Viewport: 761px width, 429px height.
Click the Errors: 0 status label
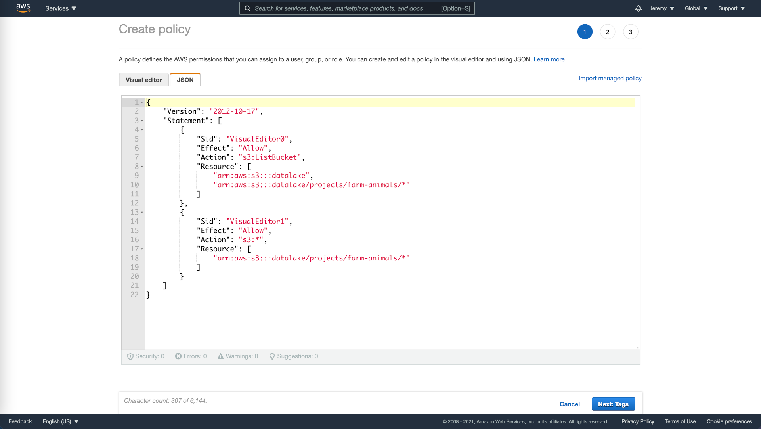coord(195,356)
